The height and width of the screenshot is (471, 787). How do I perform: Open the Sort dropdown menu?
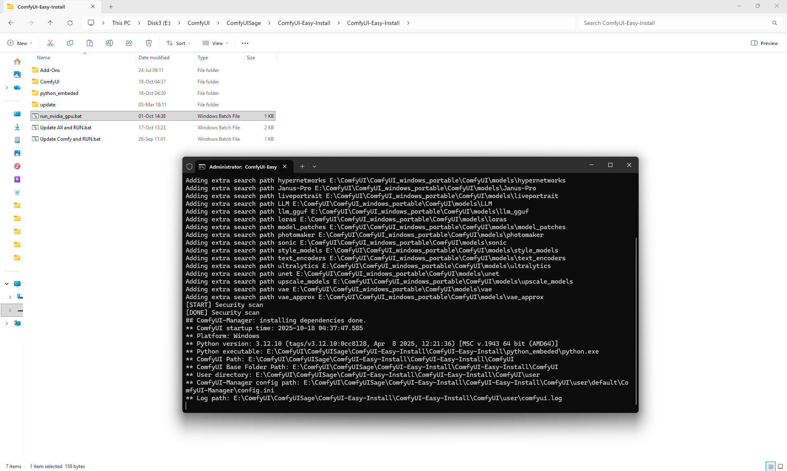pos(179,43)
